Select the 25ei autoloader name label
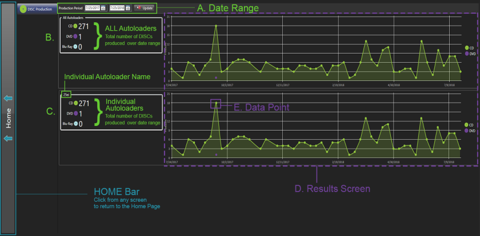The image size is (480, 236). coord(66,93)
